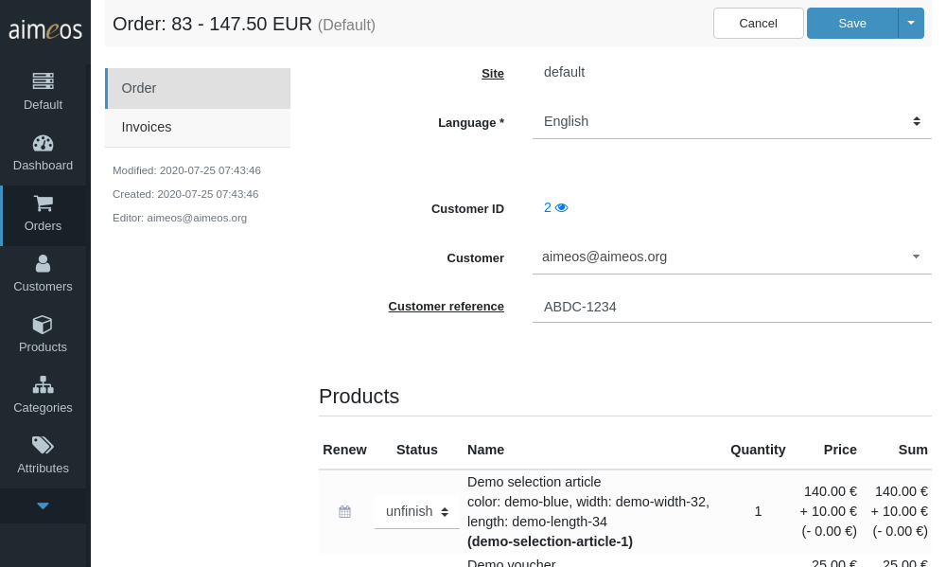Focus the Customer reference field ABDC-1234
The width and height of the screenshot is (946, 567).
click(x=732, y=307)
